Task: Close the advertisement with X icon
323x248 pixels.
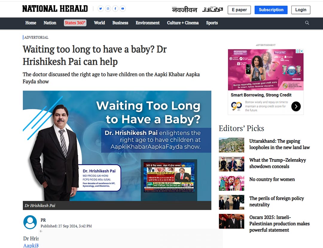Action: [302, 51]
